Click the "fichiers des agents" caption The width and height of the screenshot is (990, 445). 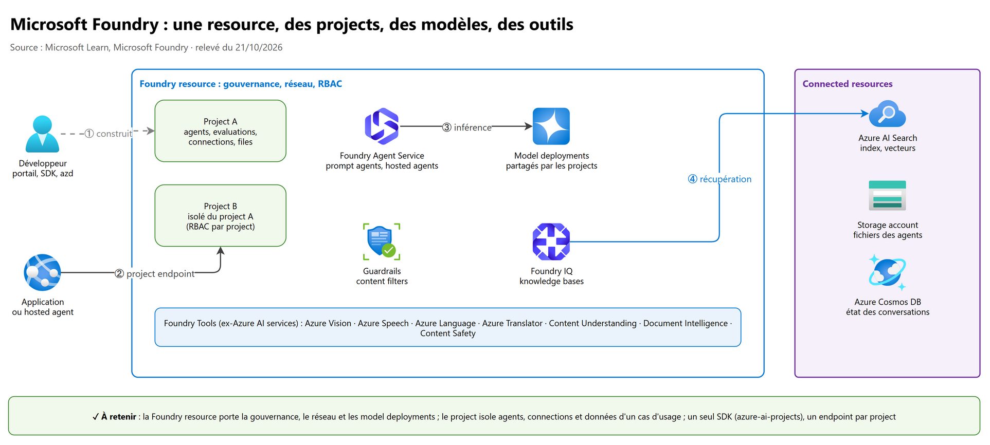[x=888, y=235]
